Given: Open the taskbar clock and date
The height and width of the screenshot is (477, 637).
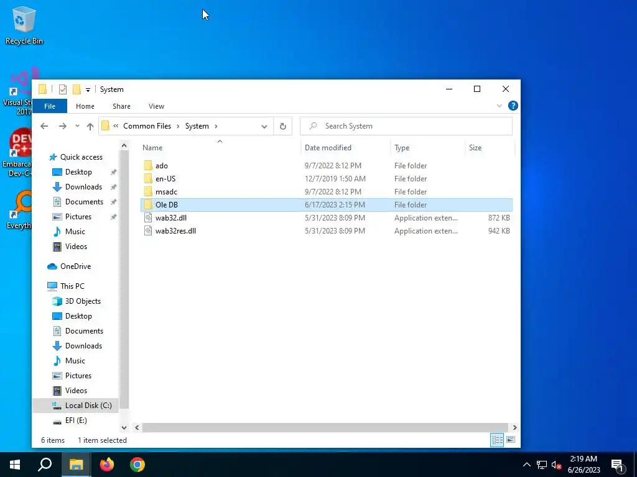Looking at the screenshot, I should point(584,465).
